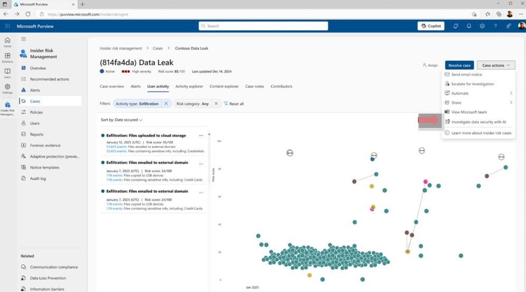Open more options for January 7 first activity
Image resolution: width=526 pixels, height=292 pixels.
[201, 164]
